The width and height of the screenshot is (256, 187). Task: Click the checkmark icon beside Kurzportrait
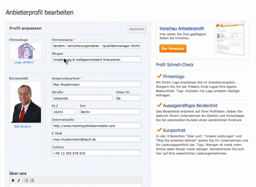[x=159, y=130]
